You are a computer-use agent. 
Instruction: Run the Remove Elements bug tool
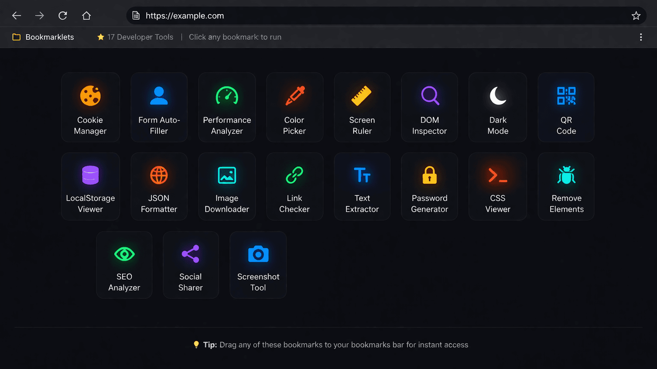[566, 186]
